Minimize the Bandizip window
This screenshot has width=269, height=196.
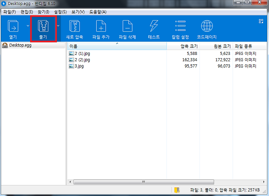(238, 3)
